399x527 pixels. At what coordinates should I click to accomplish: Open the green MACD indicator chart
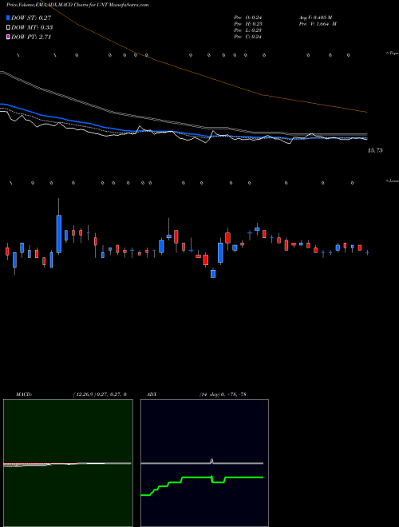[x=68, y=463]
